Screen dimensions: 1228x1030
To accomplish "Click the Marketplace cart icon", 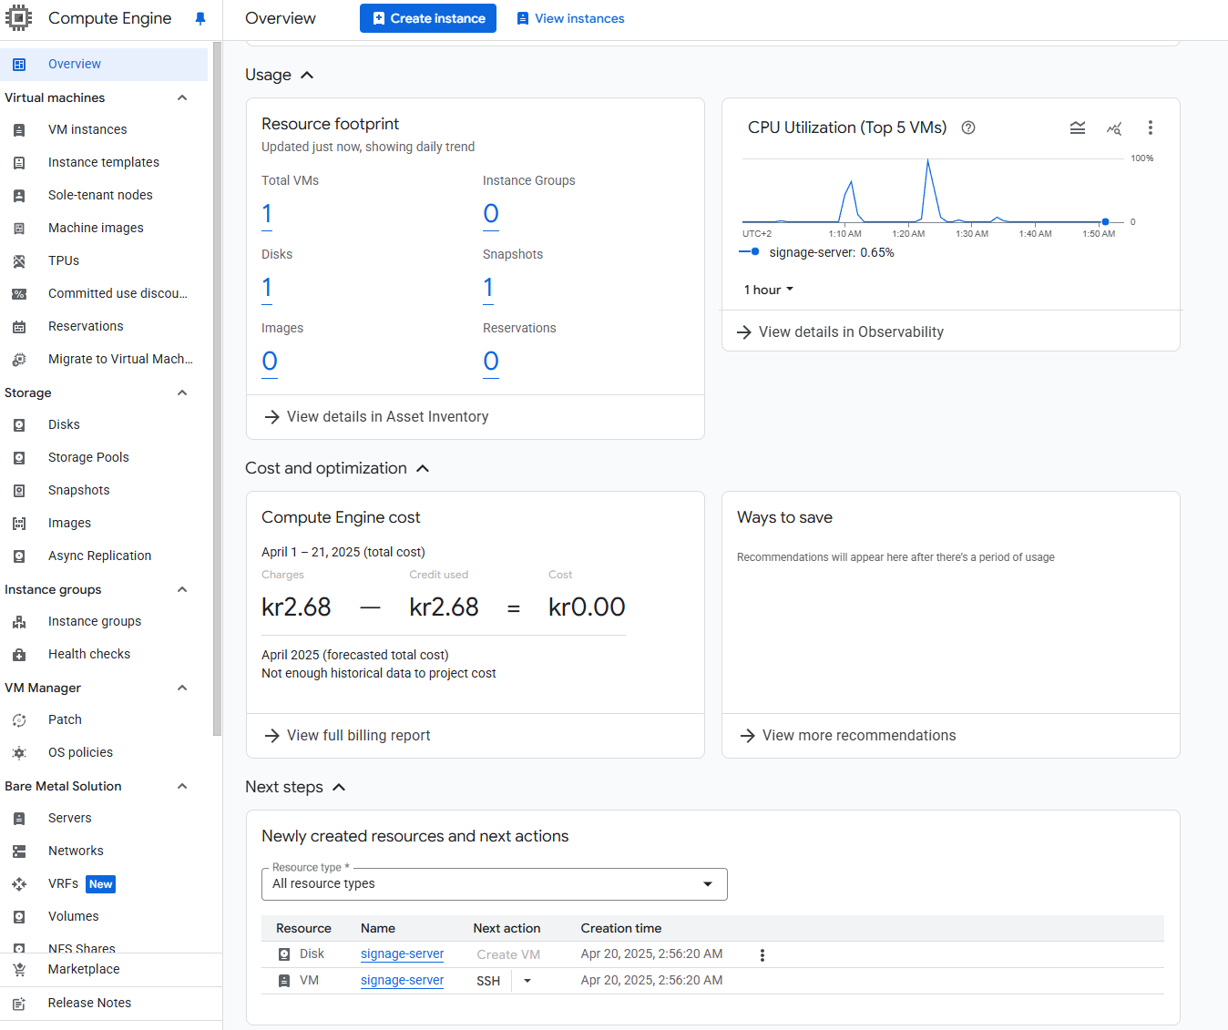I will 19,970.
